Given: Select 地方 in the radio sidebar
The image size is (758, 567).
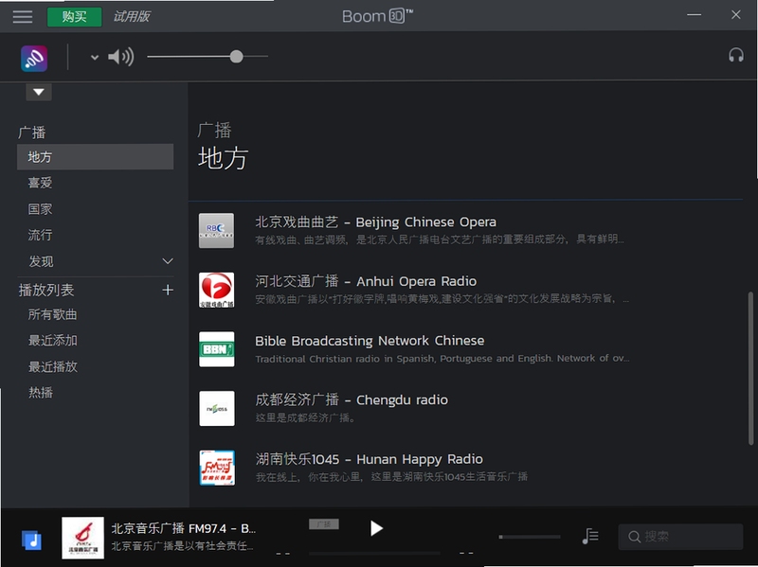Looking at the screenshot, I should (x=96, y=156).
